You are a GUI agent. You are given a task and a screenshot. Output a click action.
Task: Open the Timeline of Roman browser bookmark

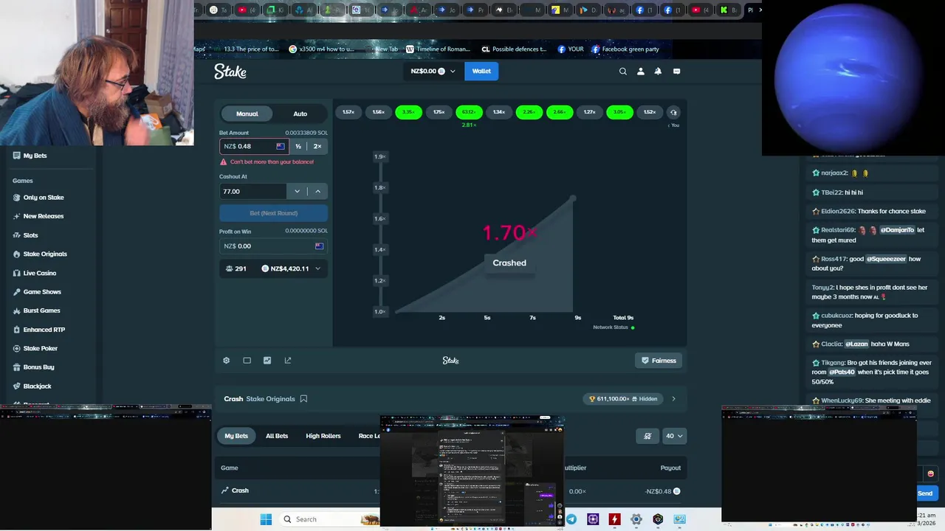click(438, 49)
